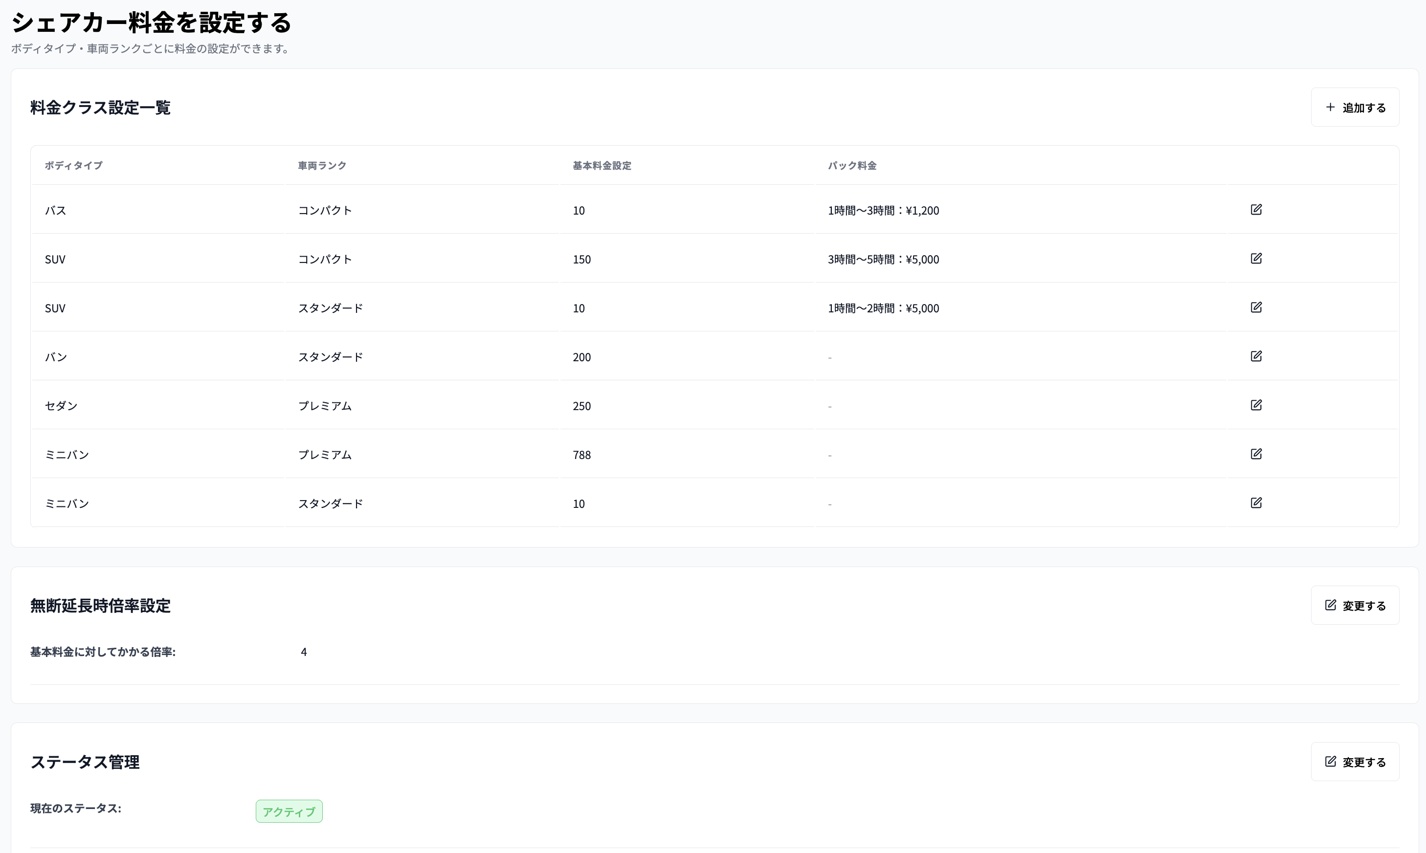Click the 料金クラス設定一覧 heading
The image size is (1426, 853).
[x=100, y=108]
